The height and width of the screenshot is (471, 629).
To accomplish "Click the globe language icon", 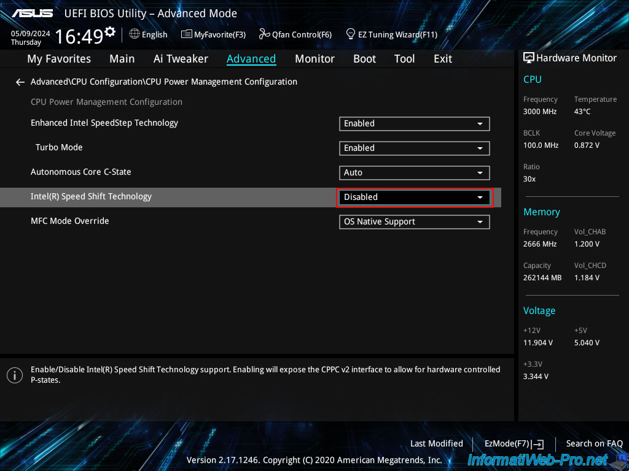I will pos(135,34).
